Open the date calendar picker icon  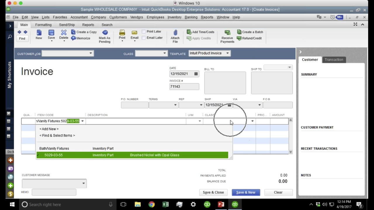[x=196, y=74]
